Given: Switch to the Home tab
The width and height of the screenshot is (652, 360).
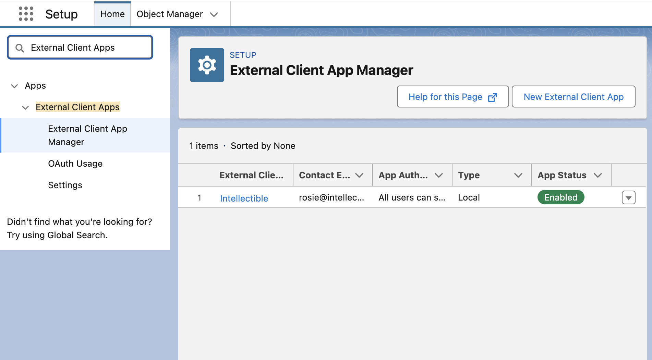Looking at the screenshot, I should tap(112, 14).
